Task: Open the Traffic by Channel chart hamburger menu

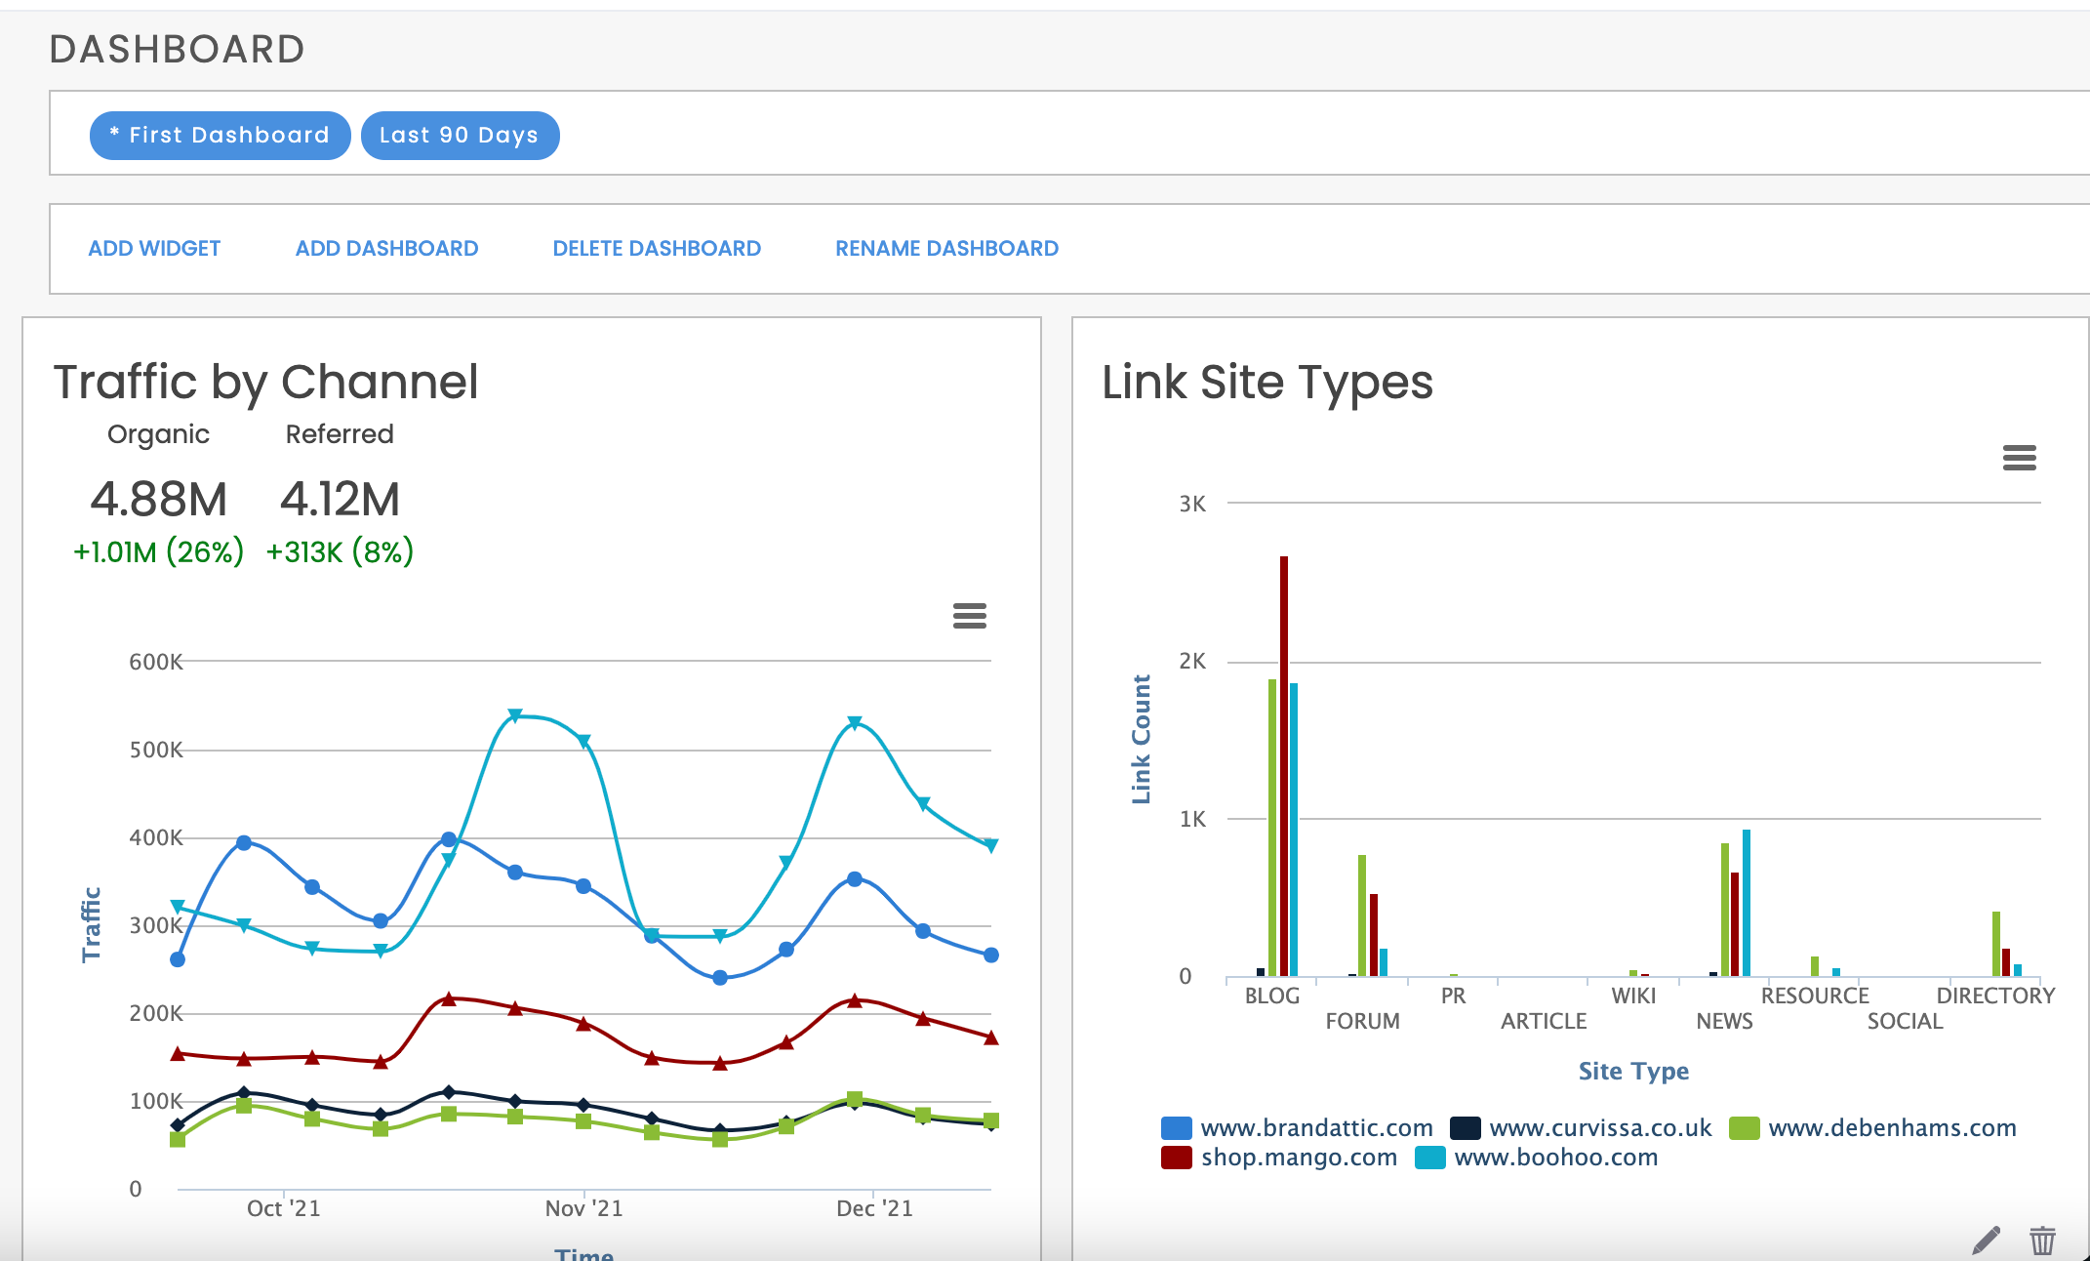Action: pyautogui.click(x=969, y=616)
